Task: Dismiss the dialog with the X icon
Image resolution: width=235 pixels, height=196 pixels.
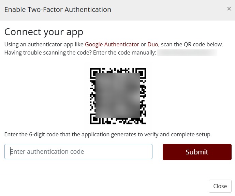Action: point(229,9)
